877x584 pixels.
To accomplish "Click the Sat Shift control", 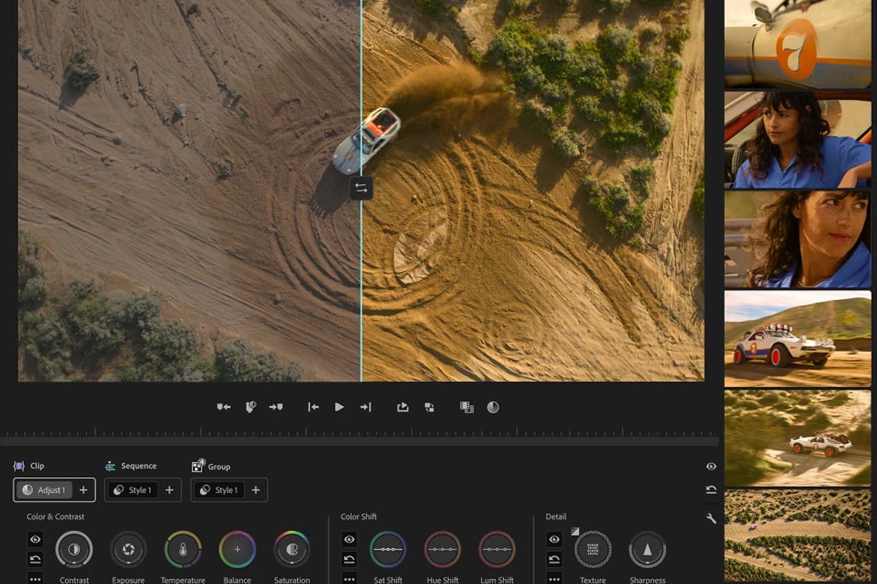I will click(x=388, y=550).
